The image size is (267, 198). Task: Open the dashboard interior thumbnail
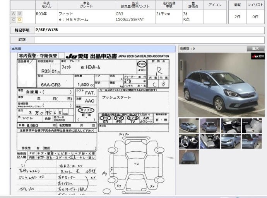click(x=231, y=125)
